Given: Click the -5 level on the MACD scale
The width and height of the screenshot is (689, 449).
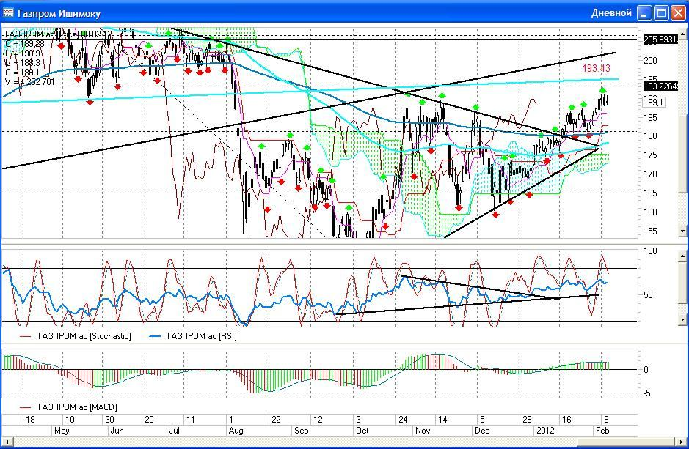Looking at the screenshot, I should pos(647,393).
